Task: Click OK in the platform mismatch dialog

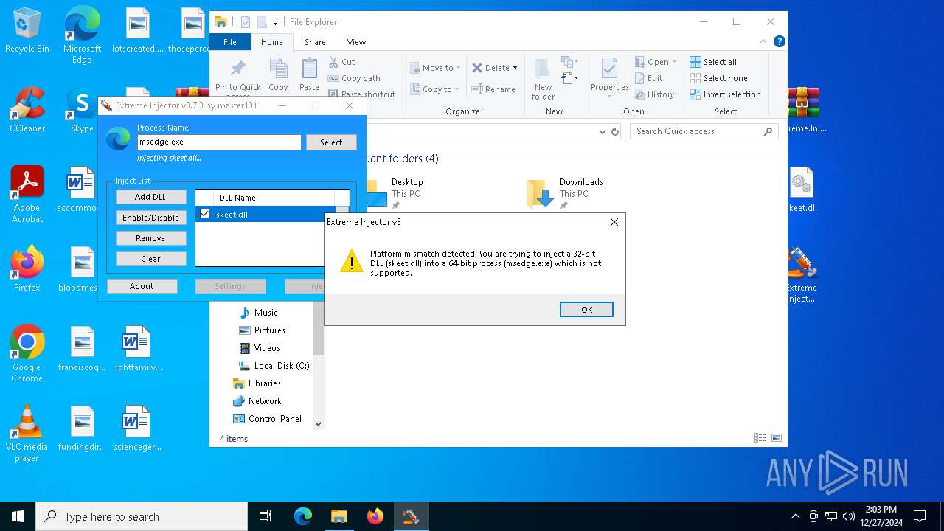Action: (586, 310)
